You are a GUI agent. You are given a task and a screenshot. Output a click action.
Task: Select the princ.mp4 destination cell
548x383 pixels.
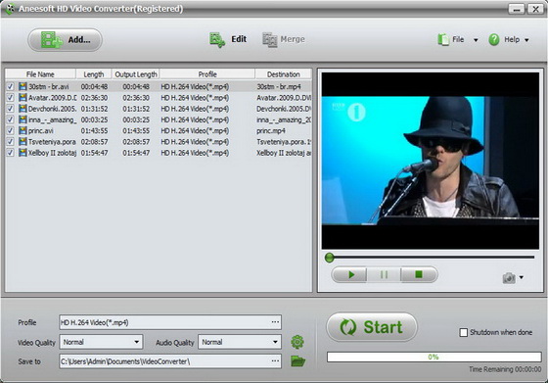click(271, 131)
